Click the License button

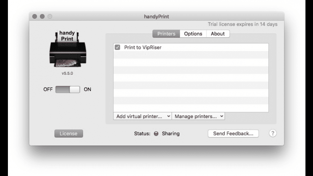tap(69, 134)
